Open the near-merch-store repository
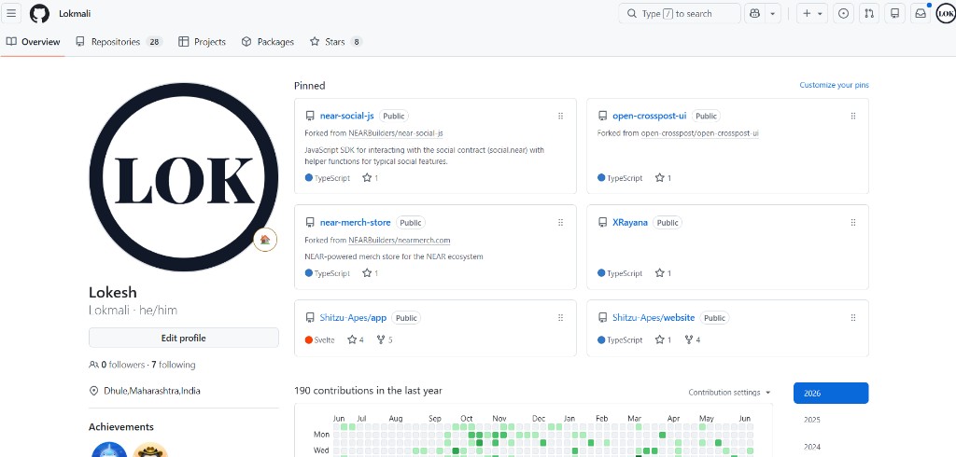Viewport: 956px width, 457px height. 356,222
